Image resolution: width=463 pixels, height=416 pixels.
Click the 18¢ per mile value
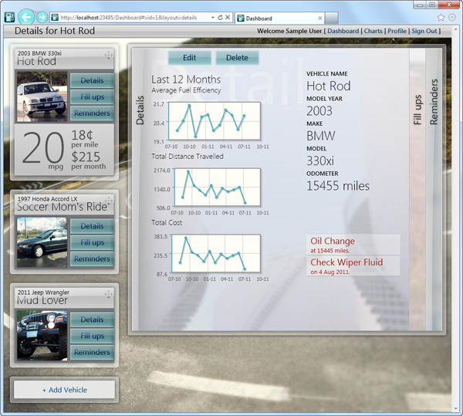(84, 139)
